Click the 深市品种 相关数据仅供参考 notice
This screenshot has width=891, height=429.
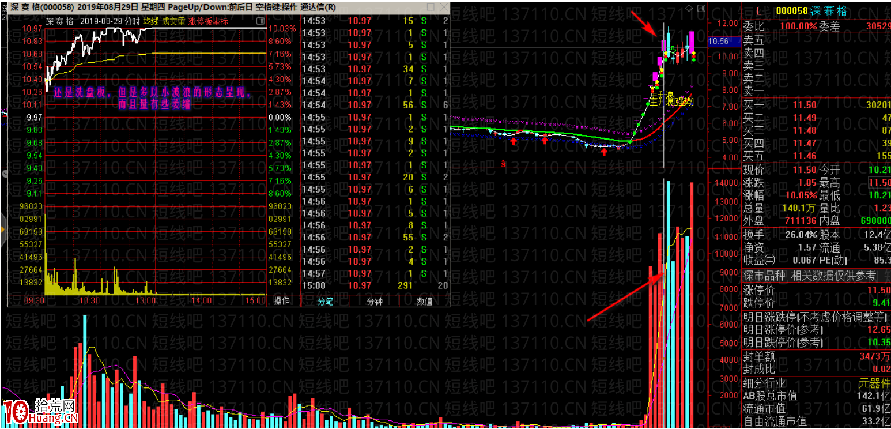pyautogui.click(x=809, y=276)
